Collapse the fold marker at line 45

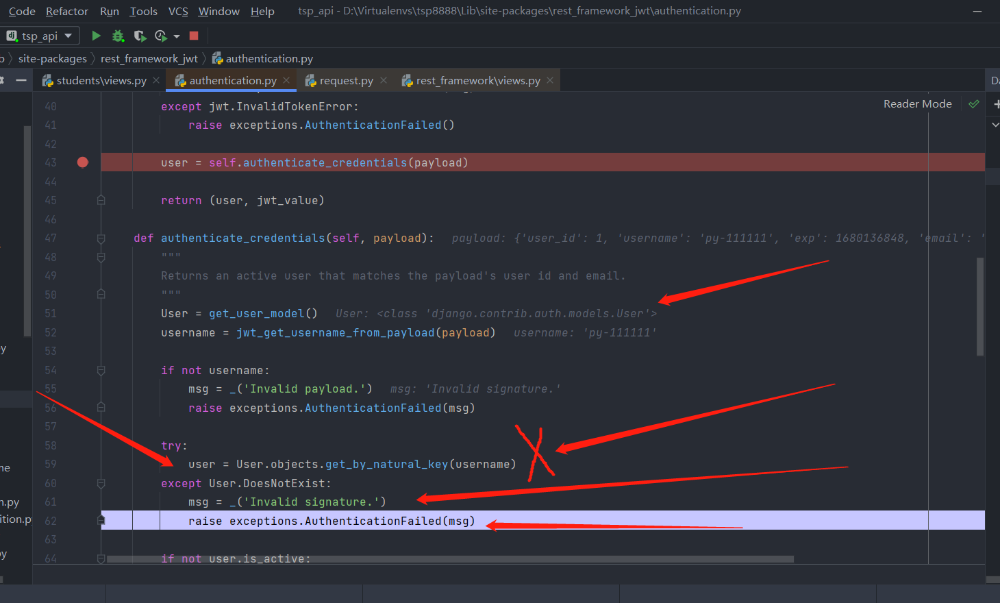(x=101, y=200)
